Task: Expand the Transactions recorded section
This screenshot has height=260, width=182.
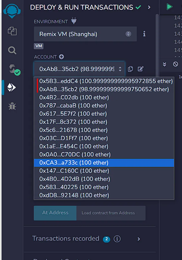Action: point(139,239)
